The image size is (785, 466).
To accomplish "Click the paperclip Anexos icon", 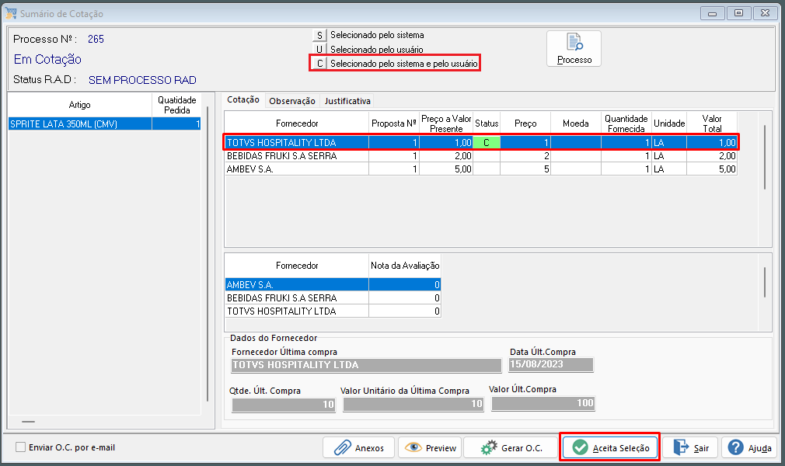I will pyautogui.click(x=343, y=447).
